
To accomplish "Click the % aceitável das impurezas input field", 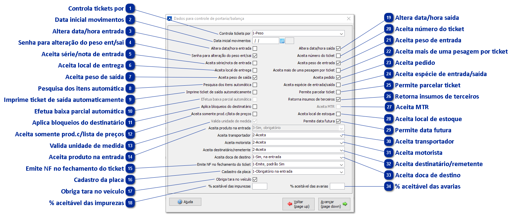I will (x=260, y=186).
